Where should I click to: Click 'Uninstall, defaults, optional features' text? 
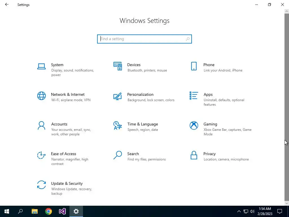click(224, 102)
